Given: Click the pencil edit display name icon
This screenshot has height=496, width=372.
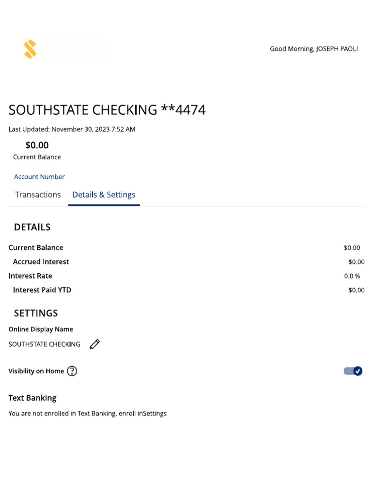Looking at the screenshot, I should (95, 344).
